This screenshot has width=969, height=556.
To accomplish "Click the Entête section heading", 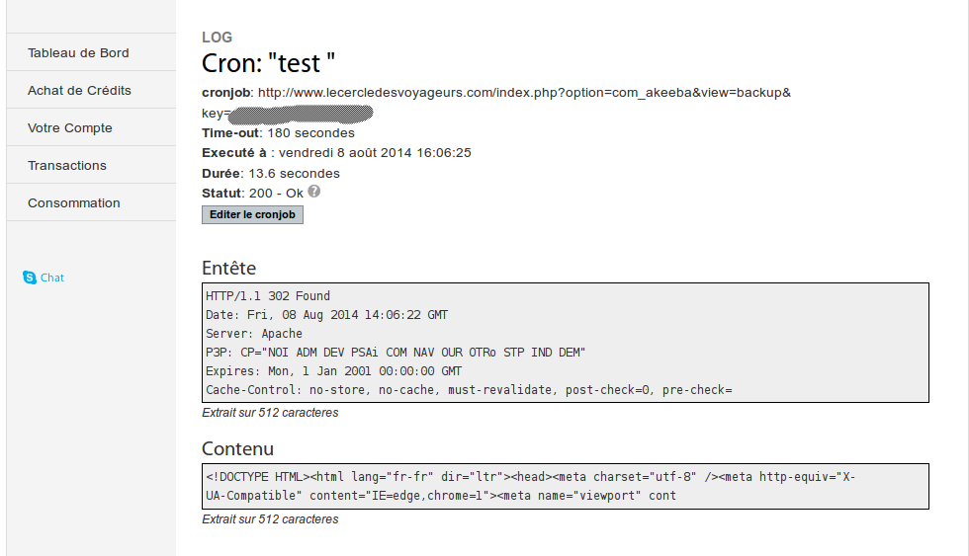I will tap(228, 268).
